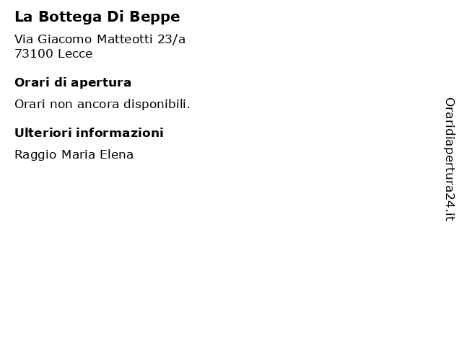
Task: Click the word "Maria" in additional info
Action: [78, 154]
